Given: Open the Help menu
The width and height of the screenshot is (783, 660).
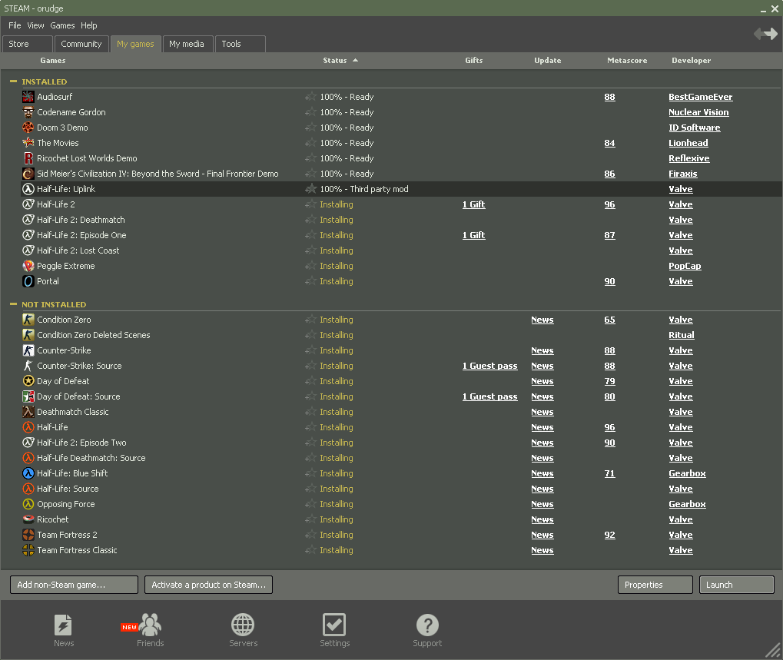Looking at the screenshot, I should (x=89, y=25).
